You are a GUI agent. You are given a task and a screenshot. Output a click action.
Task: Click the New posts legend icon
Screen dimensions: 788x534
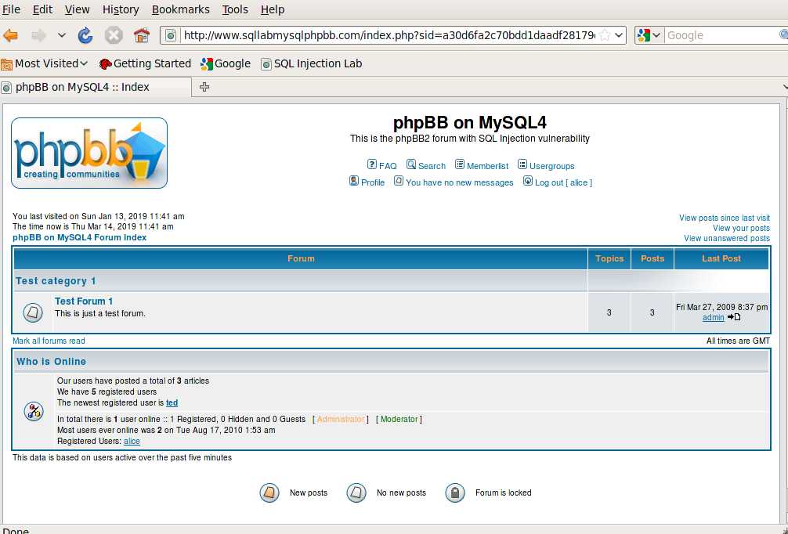(269, 493)
